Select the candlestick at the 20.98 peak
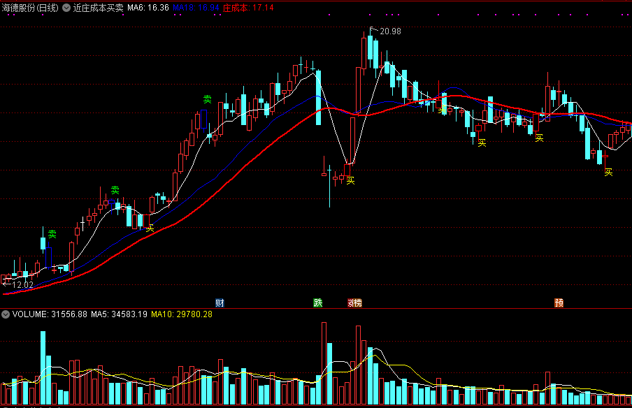Viewport: 632px width, 408px height. click(370, 47)
